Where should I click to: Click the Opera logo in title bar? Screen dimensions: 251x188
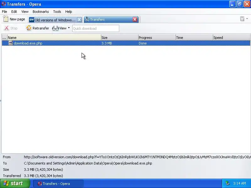pyautogui.click(x=3, y=4)
